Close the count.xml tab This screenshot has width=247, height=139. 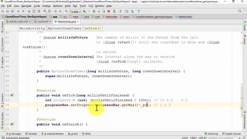click(50, 22)
